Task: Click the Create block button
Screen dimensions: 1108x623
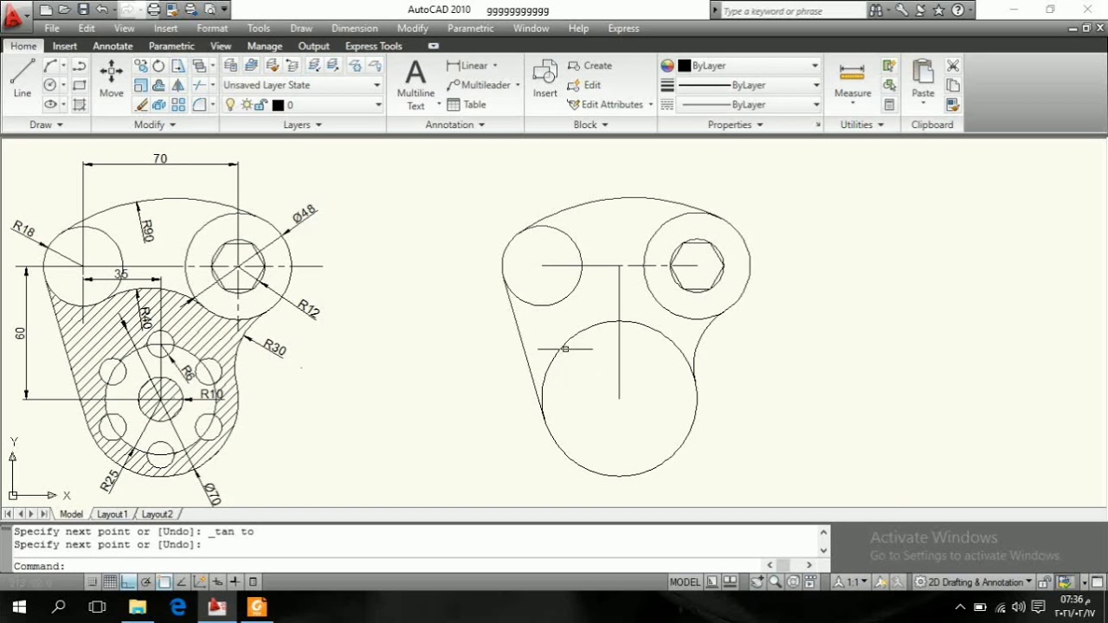Action: tap(589, 66)
